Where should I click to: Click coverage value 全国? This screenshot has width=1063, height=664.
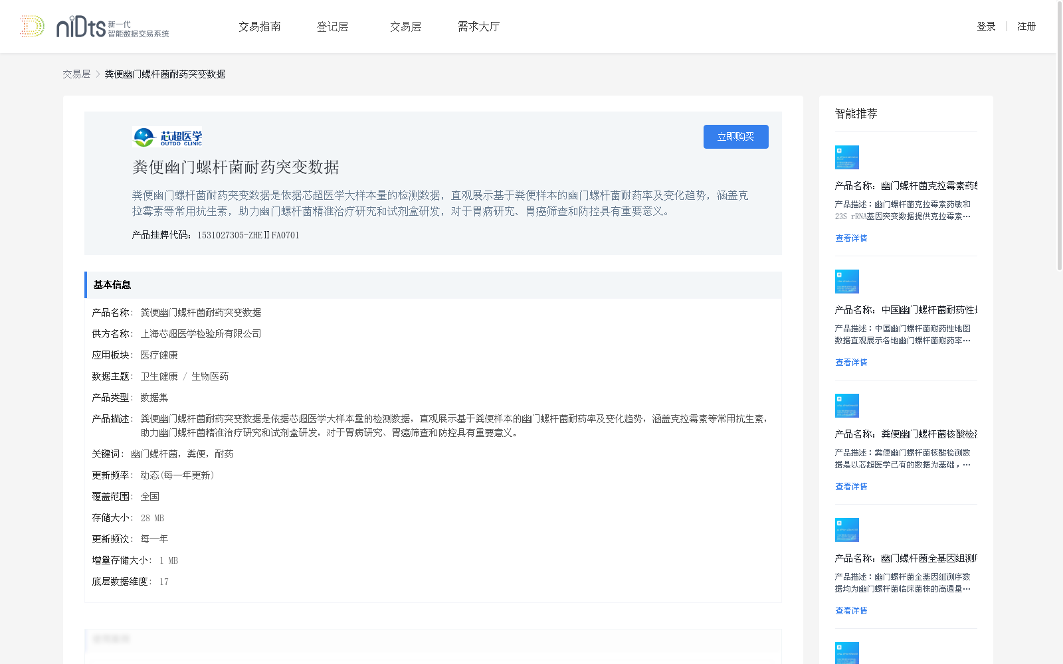[x=149, y=497]
